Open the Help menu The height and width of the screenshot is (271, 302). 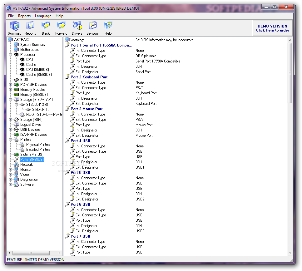click(x=59, y=16)
